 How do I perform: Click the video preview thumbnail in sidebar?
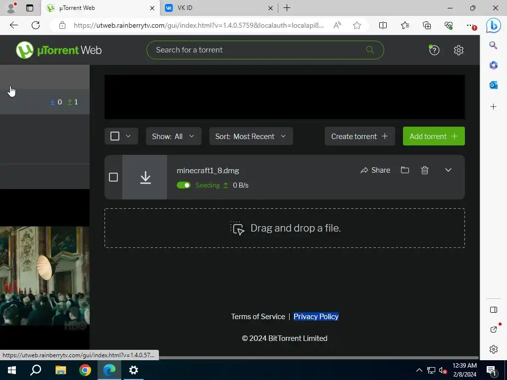[x=45, y=276]
